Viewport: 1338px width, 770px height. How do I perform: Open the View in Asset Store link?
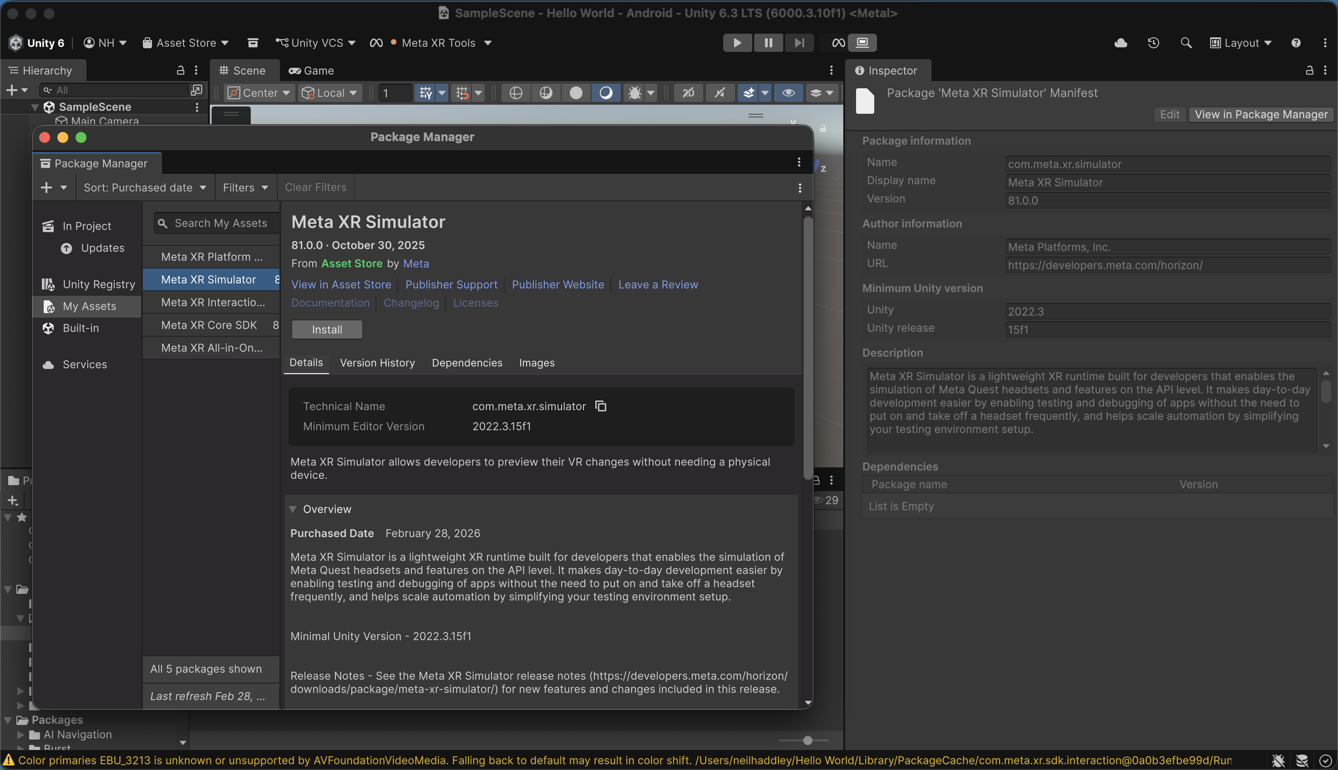(x=341, y=284)
